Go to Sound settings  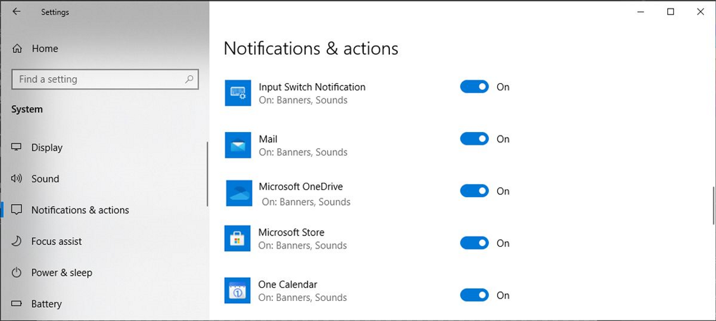click(x=45, y=179)
